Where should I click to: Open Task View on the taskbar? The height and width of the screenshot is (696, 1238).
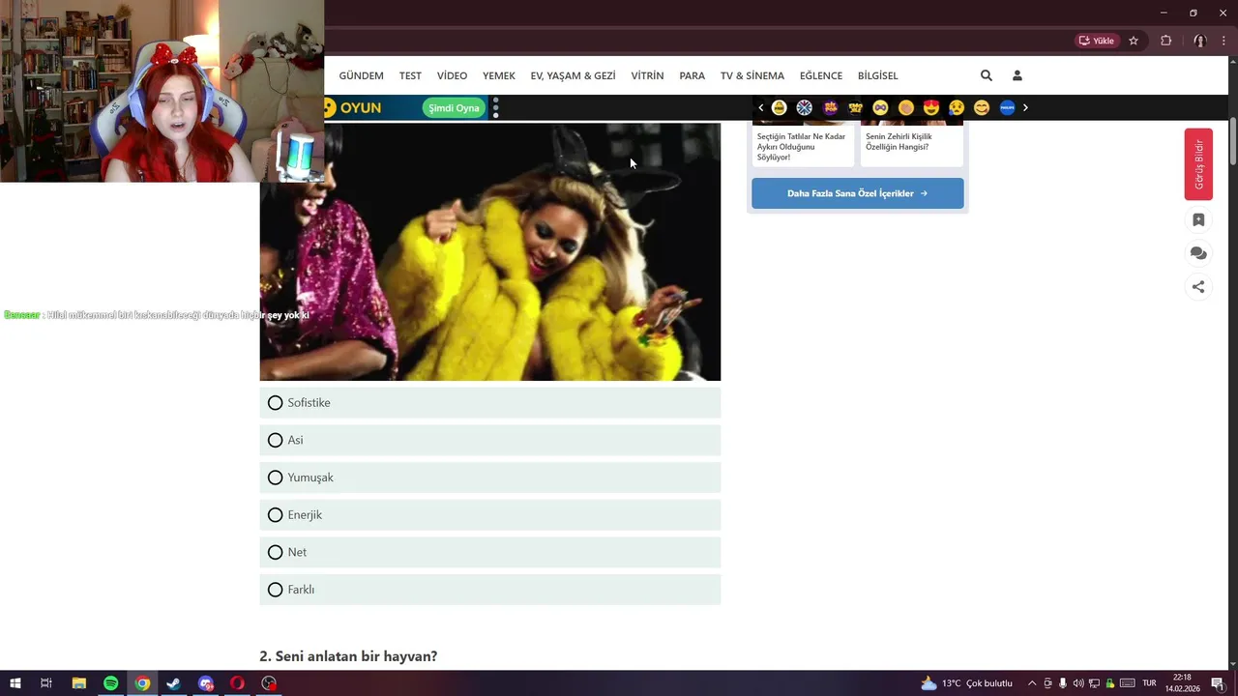(x=46, y=683)
